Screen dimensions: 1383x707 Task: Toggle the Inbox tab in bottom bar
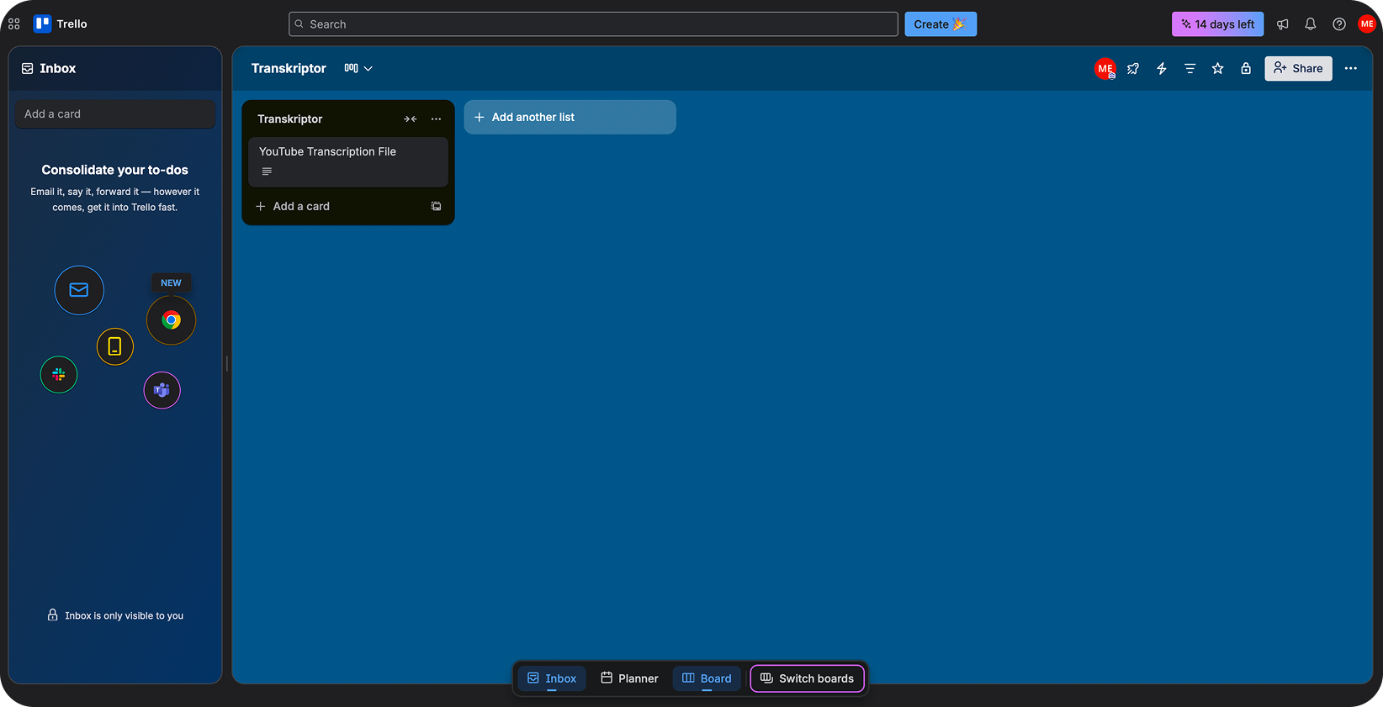(x=552, y=678)
